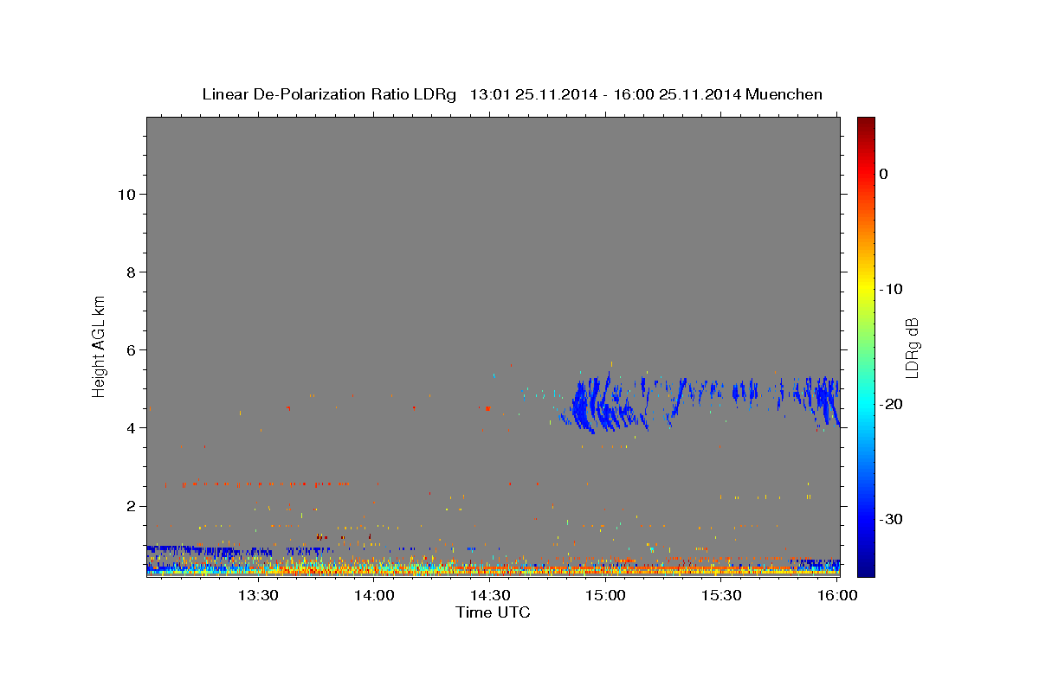Click the "Height AGL km" axis label

[x=100, y=345]
